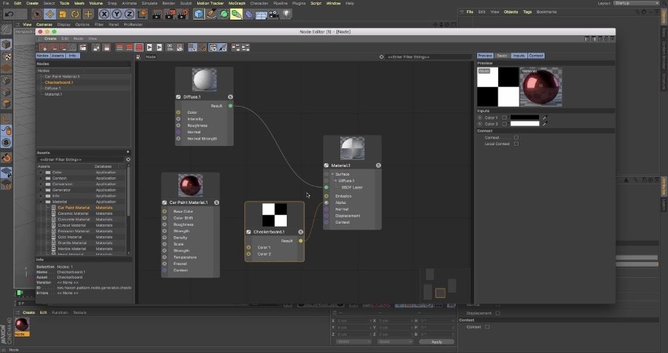668x353 pixels.
Task: Click the Undo arrow icon
Action: coord(10,14)
